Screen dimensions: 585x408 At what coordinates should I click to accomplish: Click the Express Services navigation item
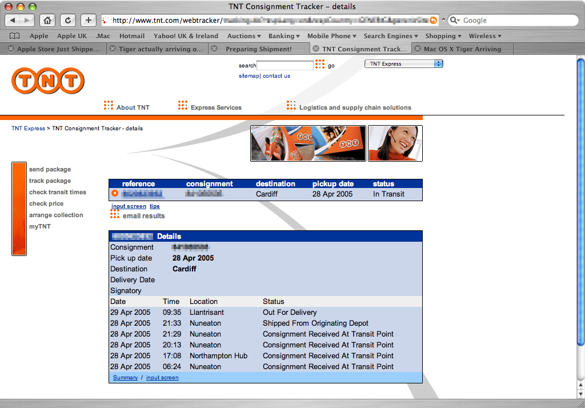pos(216,107)
